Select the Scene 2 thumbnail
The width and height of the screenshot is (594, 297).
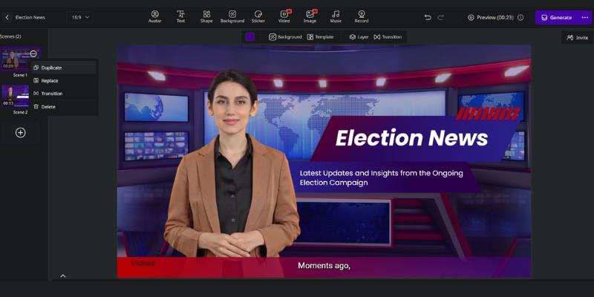tap(15, 96)
